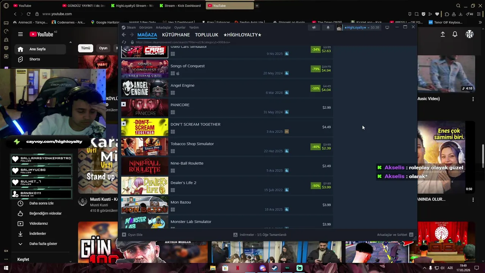The width and height of the screenshot is (485, 273).
Task: Open the Arkadaşlar menu
Action: click(163, 27)
